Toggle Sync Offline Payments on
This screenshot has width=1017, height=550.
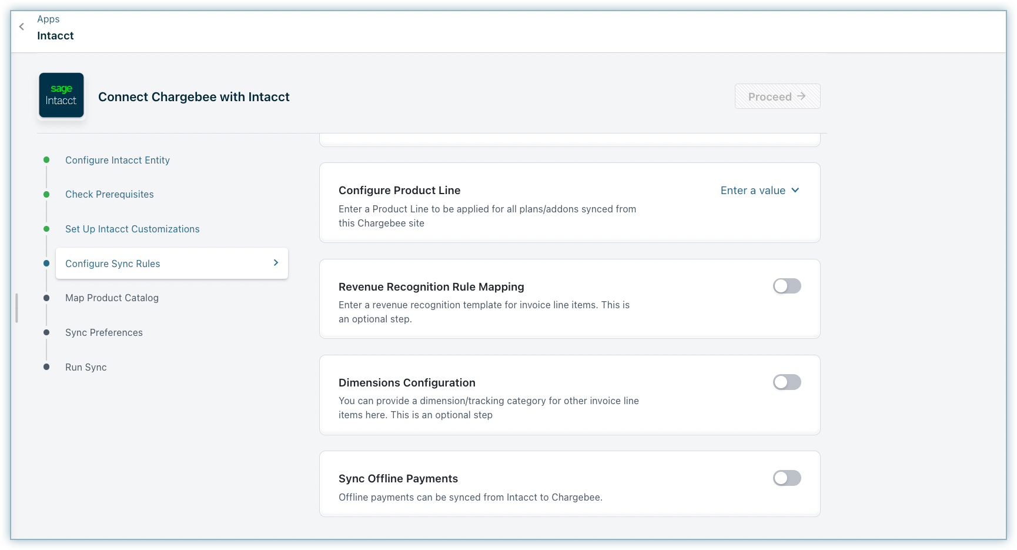tap(787, 478)
